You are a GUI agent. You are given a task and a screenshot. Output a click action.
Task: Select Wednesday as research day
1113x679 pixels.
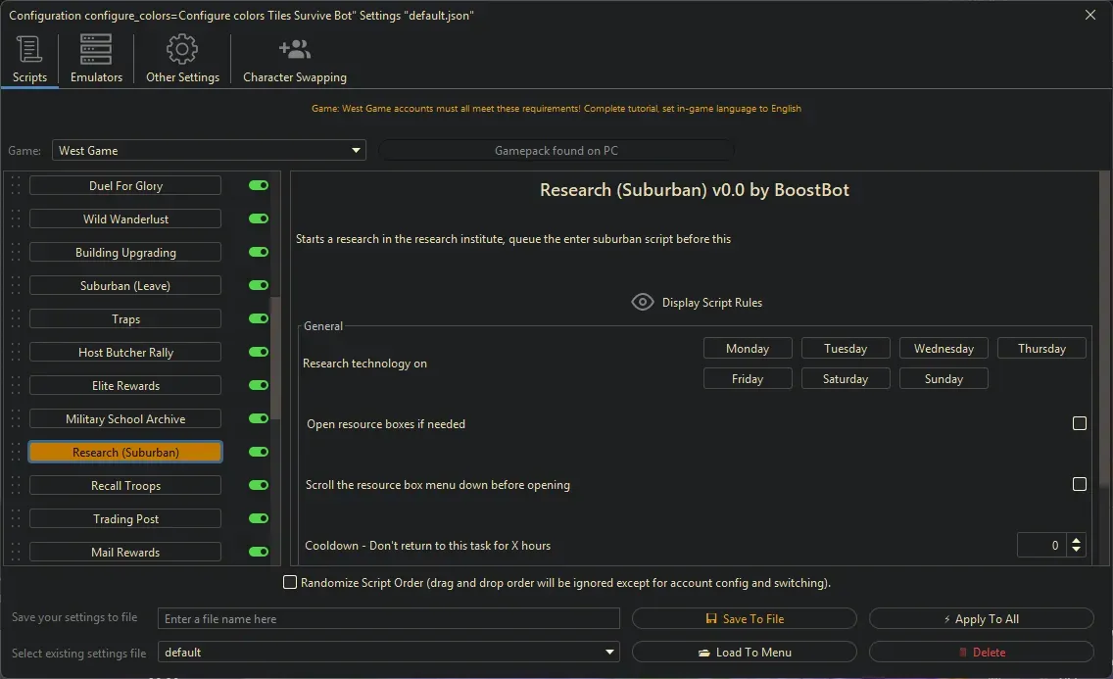click(x=944, y=349)
